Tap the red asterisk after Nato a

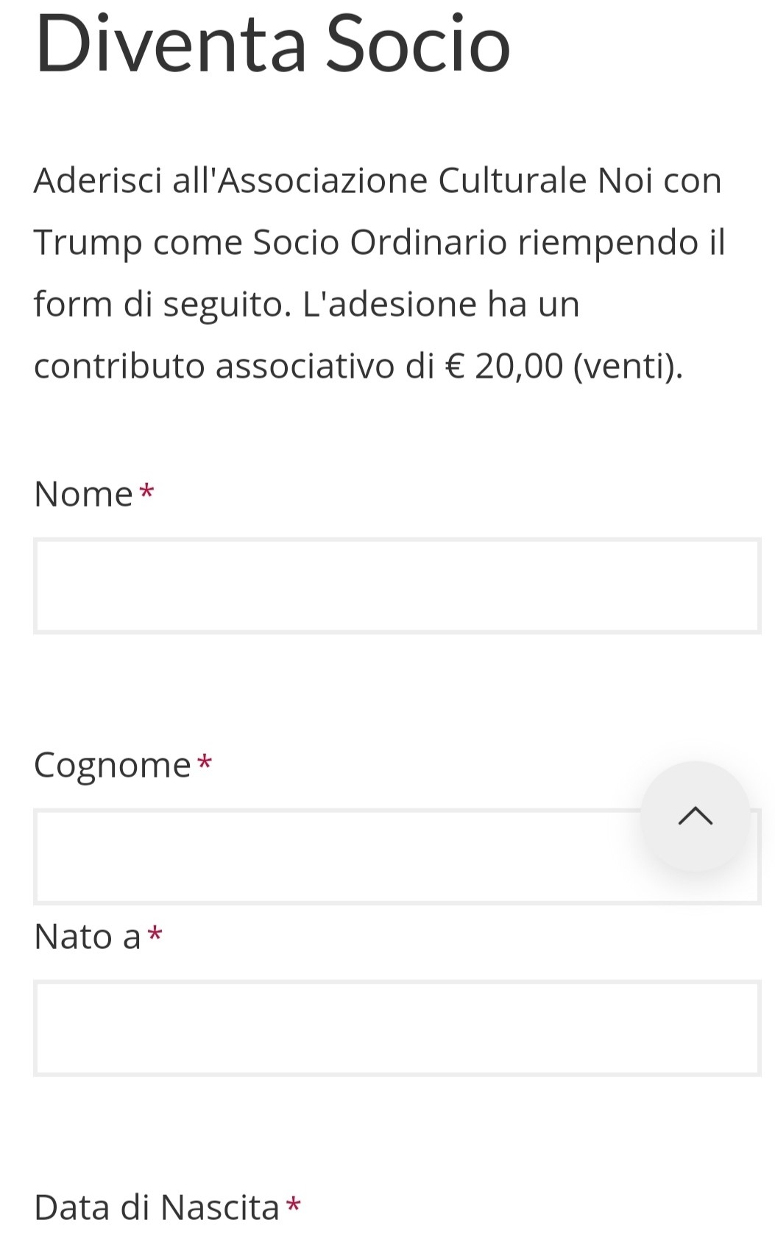click(x=155, y=934)
